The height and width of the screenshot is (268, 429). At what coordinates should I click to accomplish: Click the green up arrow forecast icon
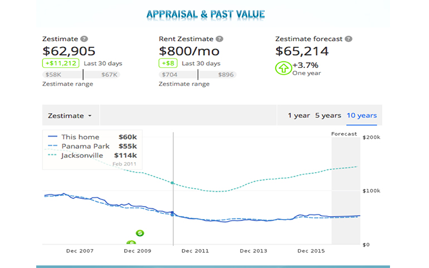click(282, 68)
